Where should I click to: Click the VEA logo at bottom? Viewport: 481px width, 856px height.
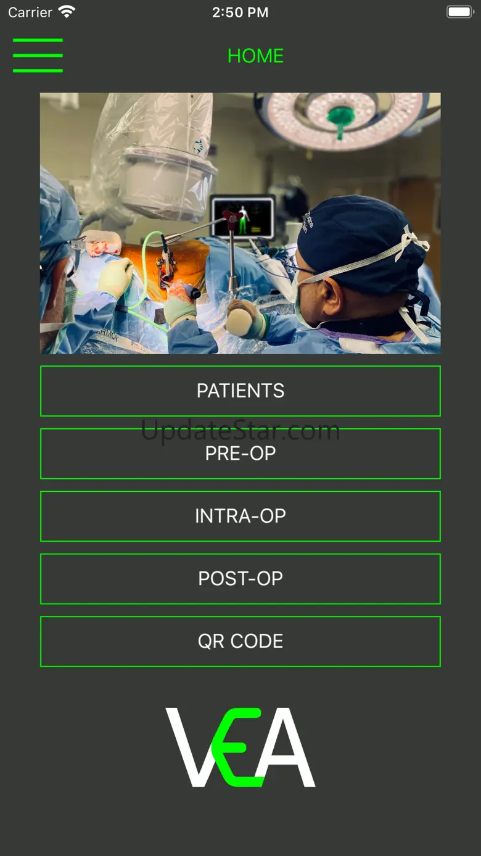click(x=240, y=747)
